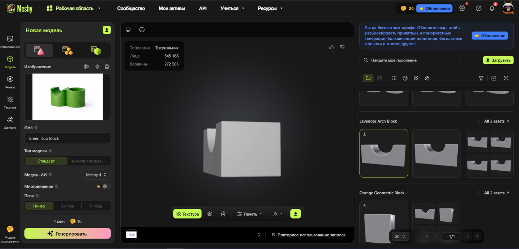Select А-поза pose option

point(67,206)
